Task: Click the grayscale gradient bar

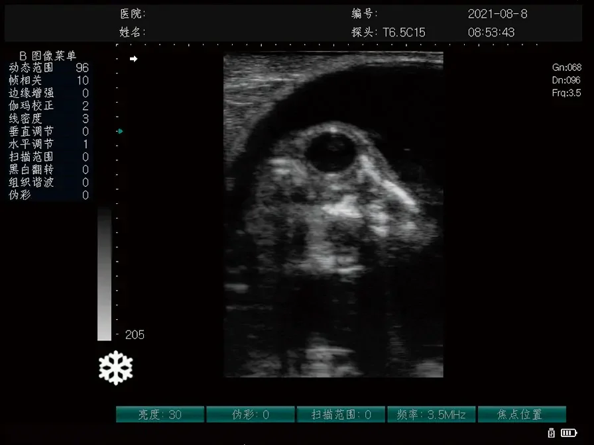Action: click(x=104, y=273)
